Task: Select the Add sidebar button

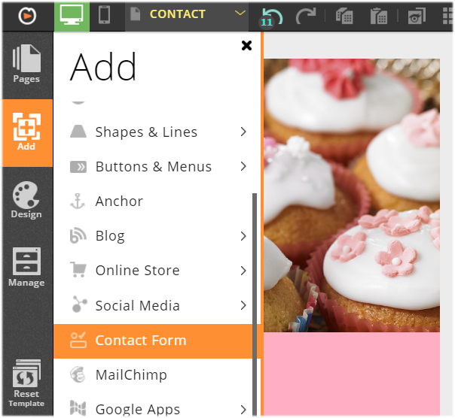Action: coord(26,132)
